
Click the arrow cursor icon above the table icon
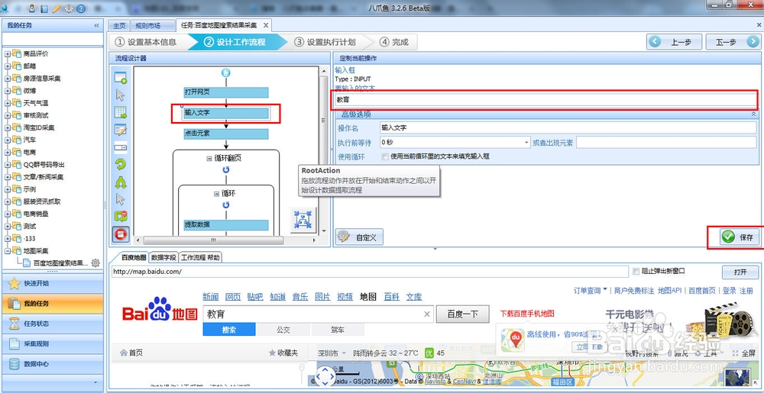[120, 95]
